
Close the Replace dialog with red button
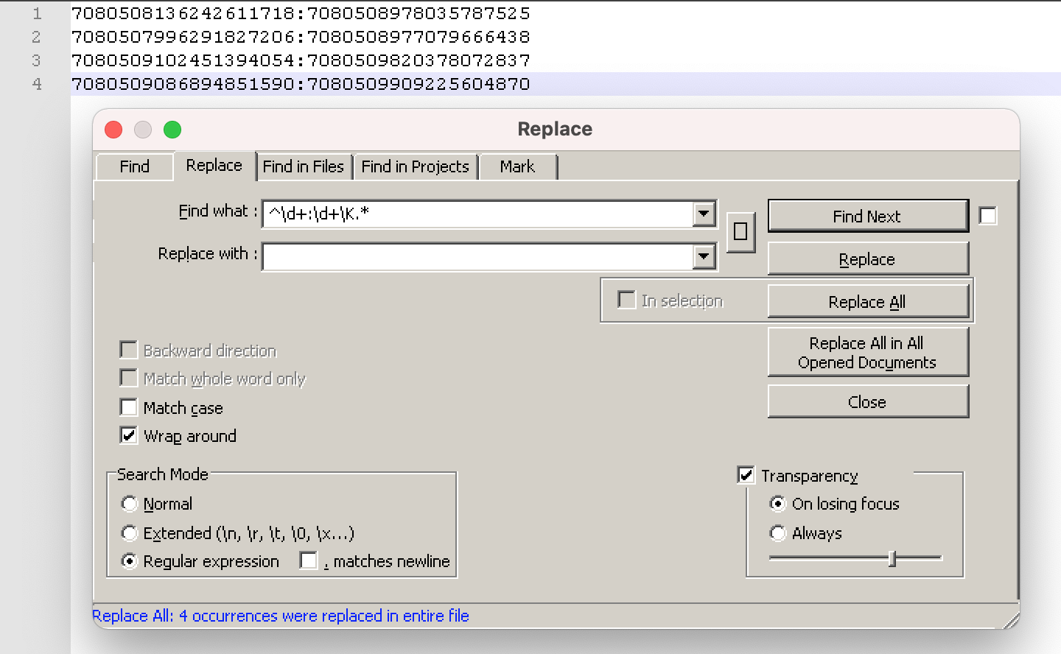[113, 130]
